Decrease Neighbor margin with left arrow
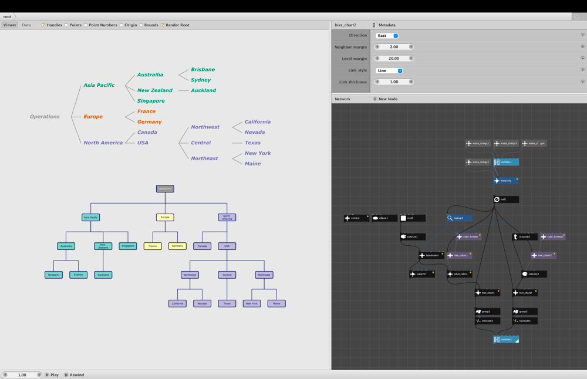Screen dimensions: 587x379 377,47
